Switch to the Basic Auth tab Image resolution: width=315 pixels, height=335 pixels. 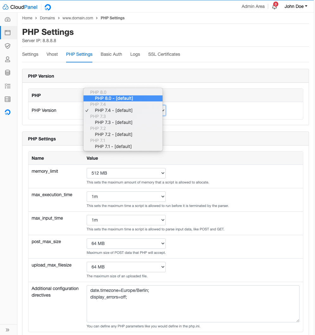(x=111, y=54)
